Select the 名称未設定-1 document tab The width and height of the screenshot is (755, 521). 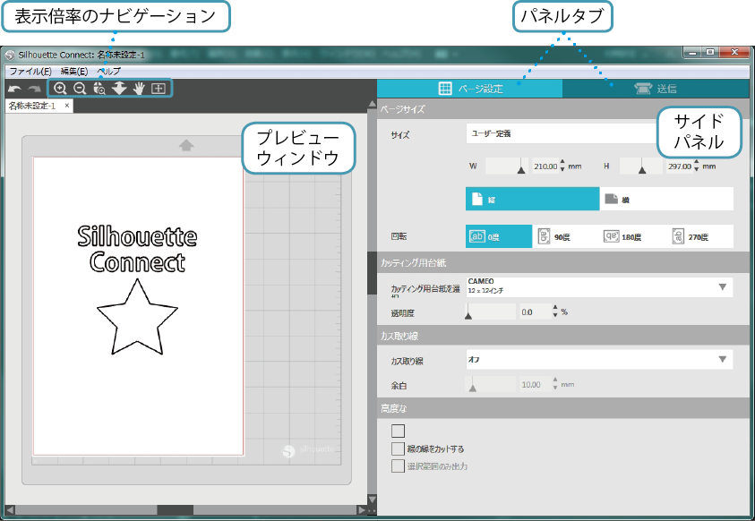point(32,106)
